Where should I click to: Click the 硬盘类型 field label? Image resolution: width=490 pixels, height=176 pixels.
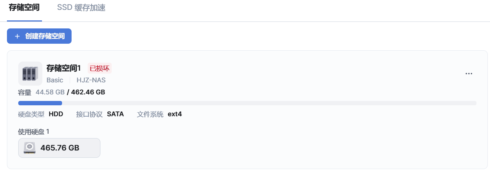31,114
